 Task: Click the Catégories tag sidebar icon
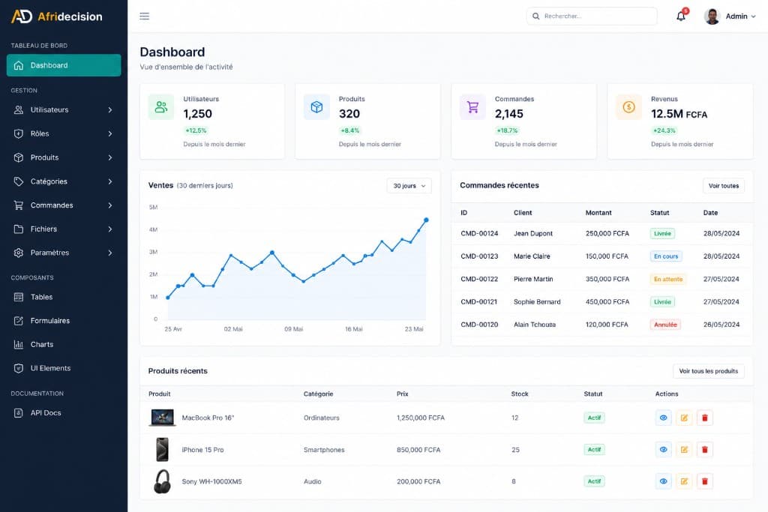pos(19,181)
